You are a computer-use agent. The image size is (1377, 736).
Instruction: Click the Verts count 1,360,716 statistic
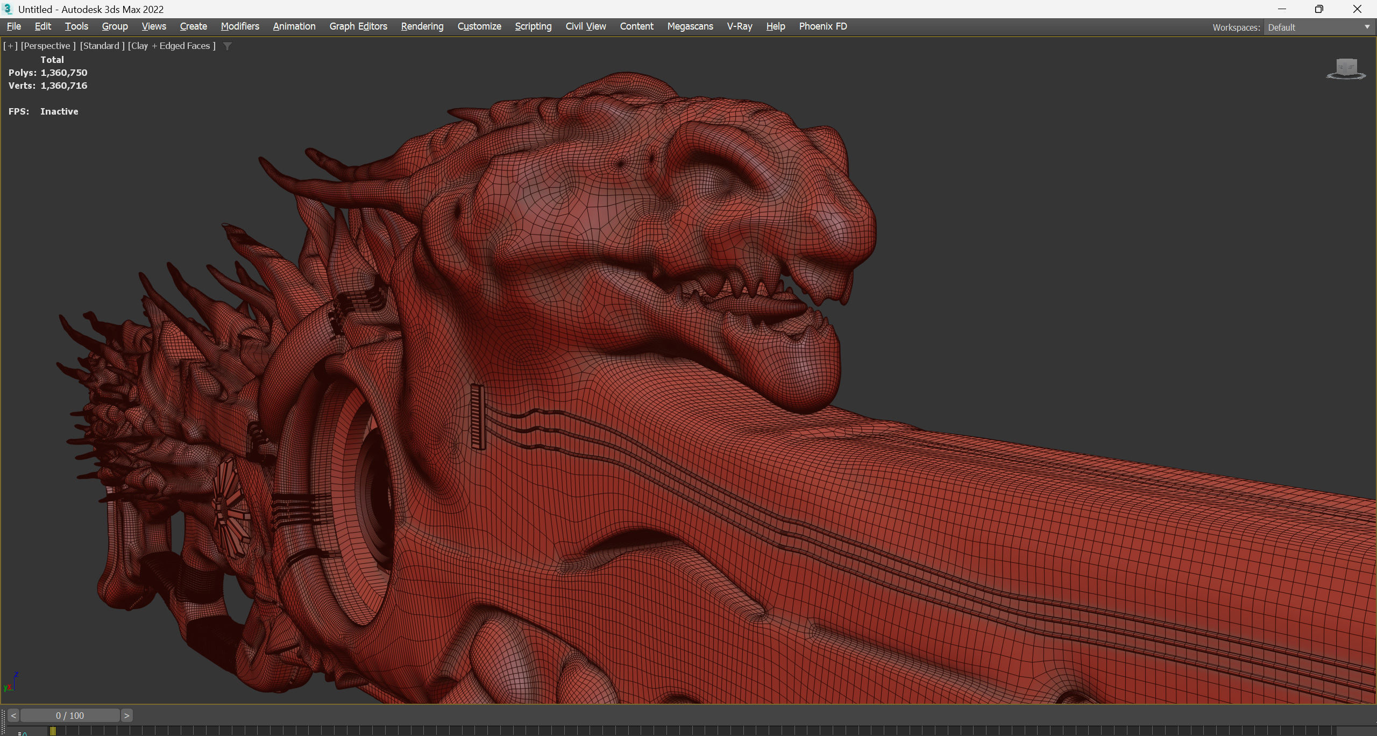point(48,86)
